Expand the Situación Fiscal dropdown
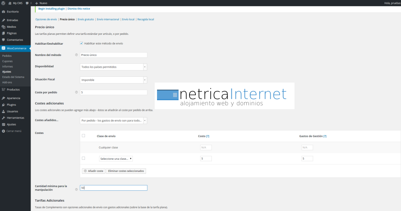The width and height of the screenshot is (401, 211). coord(113,80)
